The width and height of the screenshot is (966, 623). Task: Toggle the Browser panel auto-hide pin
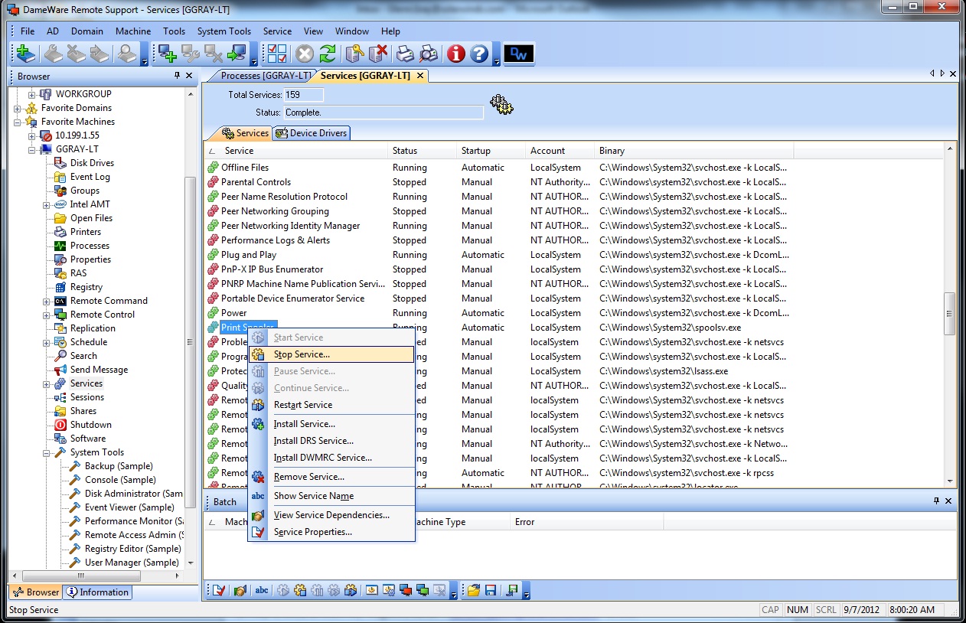[178, 76]
